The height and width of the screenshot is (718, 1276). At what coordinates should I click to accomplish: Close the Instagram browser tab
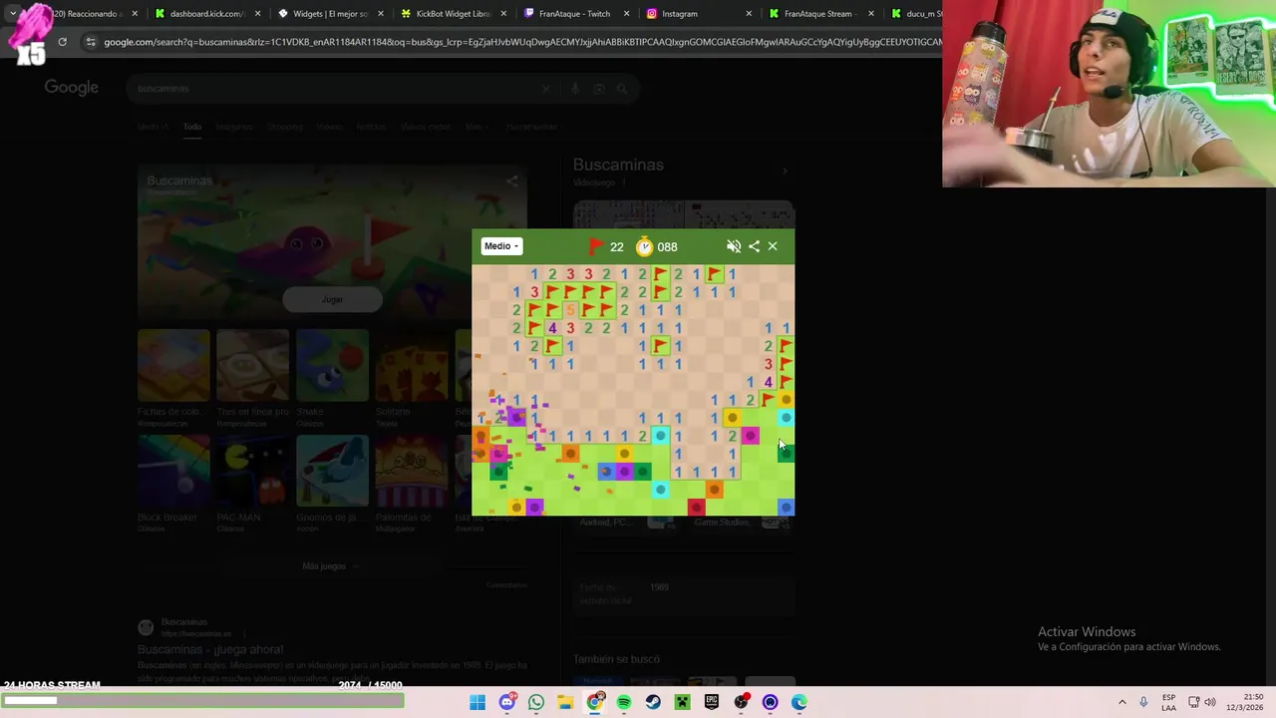coord(749,14)
